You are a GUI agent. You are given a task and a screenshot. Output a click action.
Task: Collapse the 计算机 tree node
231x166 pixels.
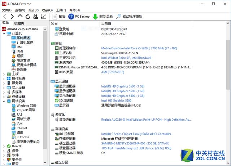(4, 33)
